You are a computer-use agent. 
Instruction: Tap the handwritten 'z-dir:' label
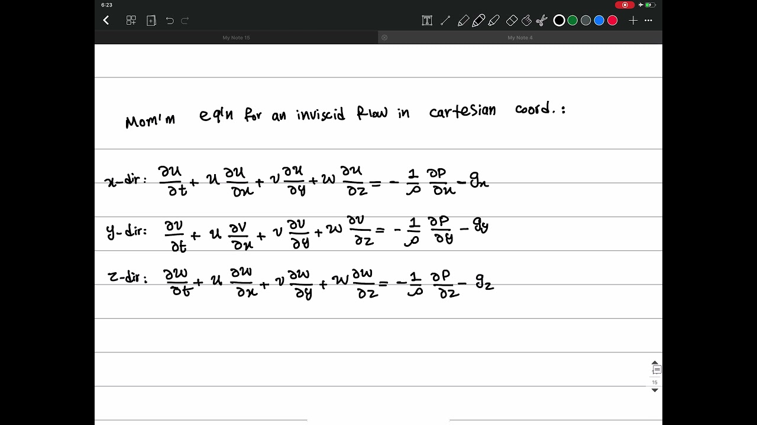tap(128, 276)
